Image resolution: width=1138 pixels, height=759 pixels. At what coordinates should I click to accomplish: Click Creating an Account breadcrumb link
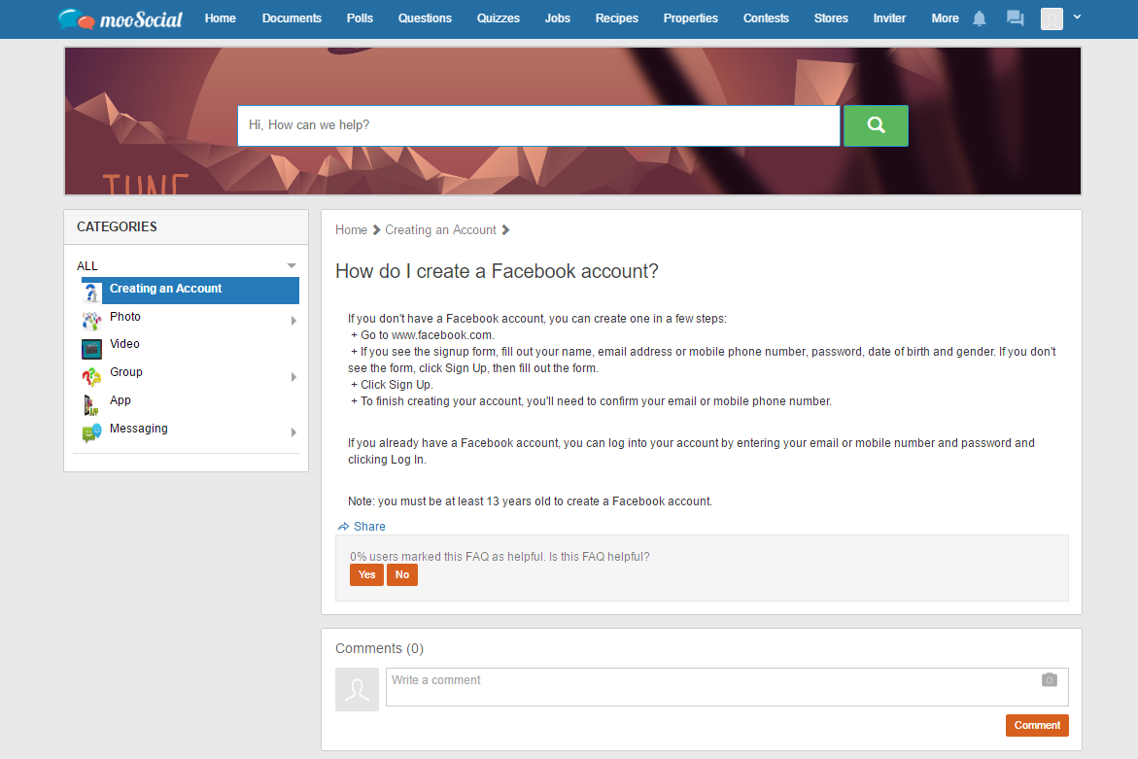coord(440,230)
